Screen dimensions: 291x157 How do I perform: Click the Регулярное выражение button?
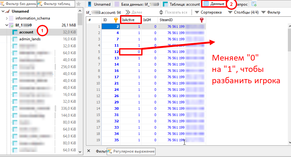(x=131, y=151)
